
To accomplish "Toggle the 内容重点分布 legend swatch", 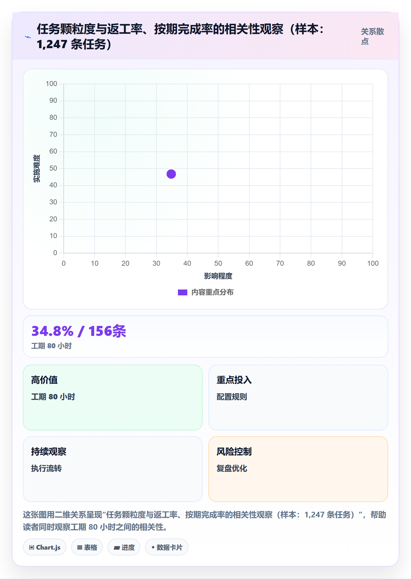I will click(183, 292).
